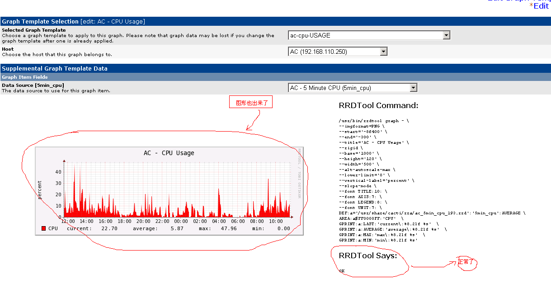Click the DEF:a= rrd file path line

point(432,213)
